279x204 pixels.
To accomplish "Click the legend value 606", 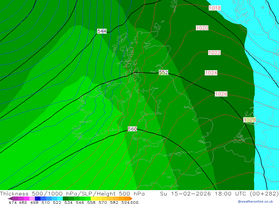I will click(x=134, y=202).
